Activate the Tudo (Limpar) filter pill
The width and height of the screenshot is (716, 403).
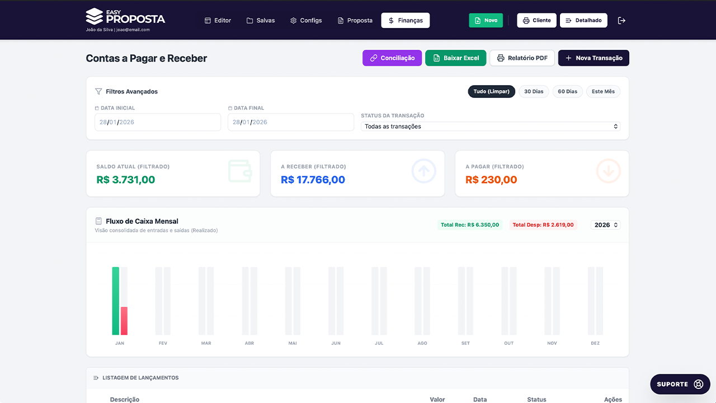pos(491,91)
